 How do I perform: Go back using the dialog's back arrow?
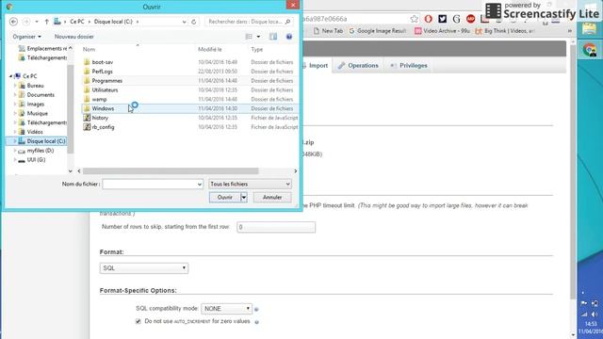pyautogui.click(x=13, y=22)
